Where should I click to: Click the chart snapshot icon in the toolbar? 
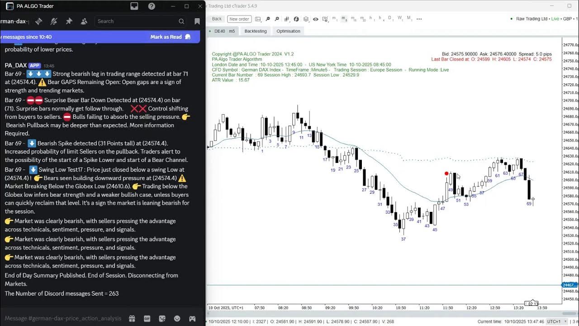click(x=324, y=19)
